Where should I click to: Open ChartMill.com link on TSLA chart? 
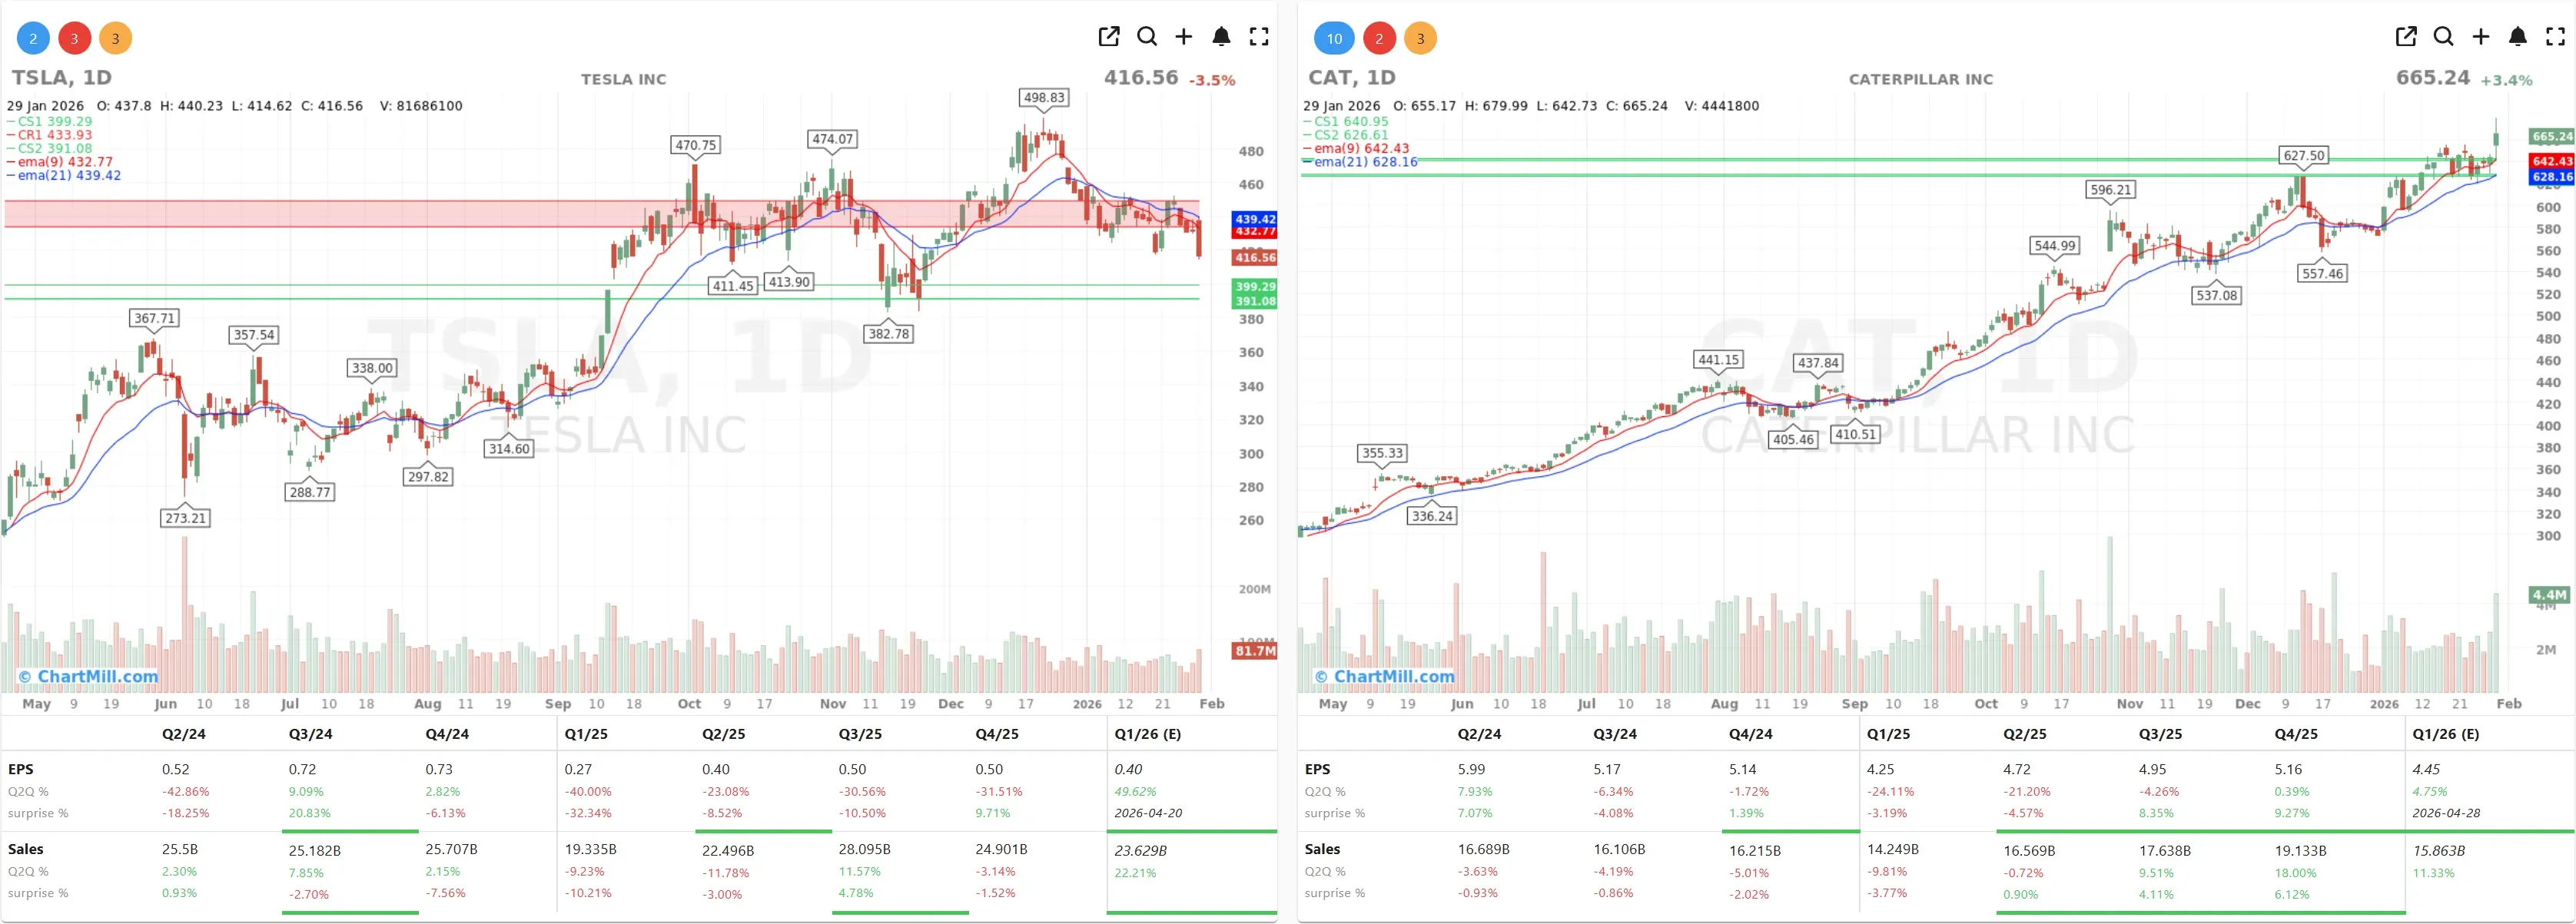tap(89, 676)
